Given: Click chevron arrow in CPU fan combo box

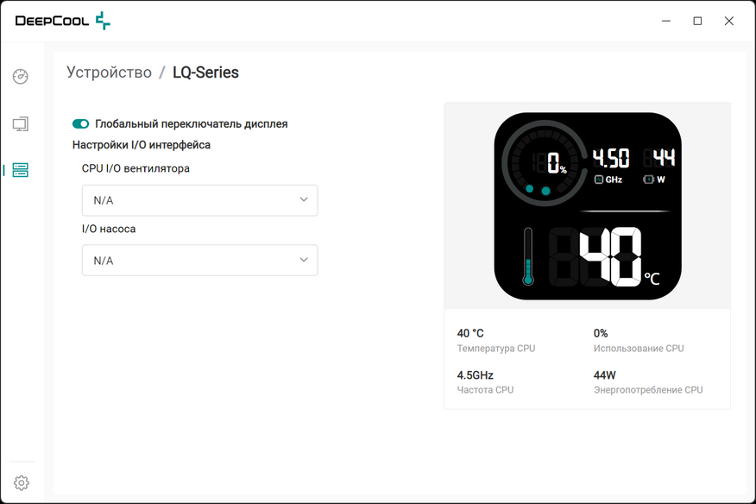Looking at the screenshot, I should click(304, 199).
